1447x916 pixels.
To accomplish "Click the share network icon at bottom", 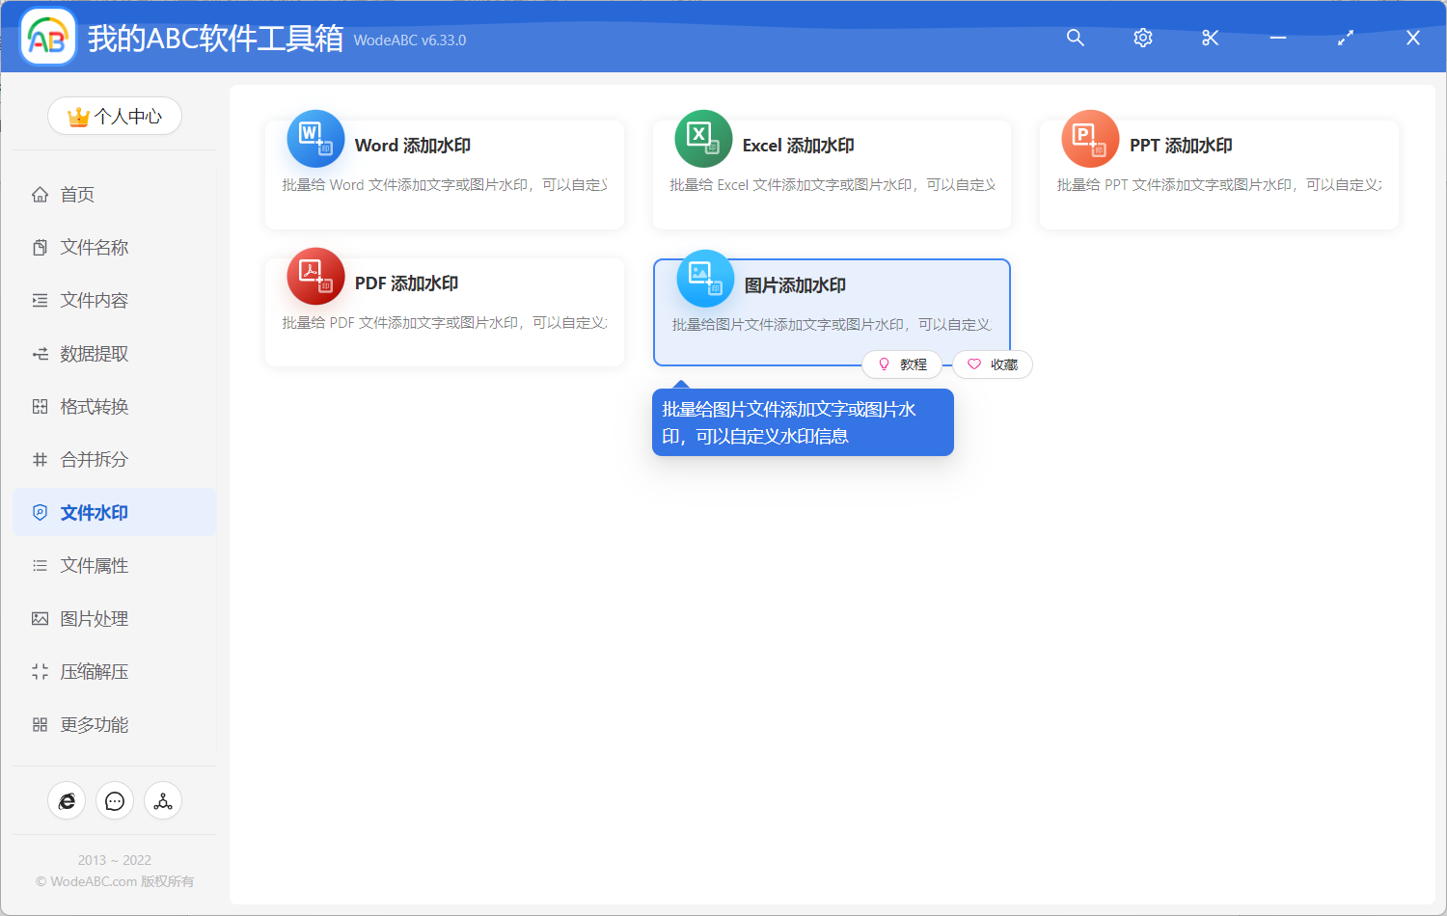I will (x=162, y=800).
